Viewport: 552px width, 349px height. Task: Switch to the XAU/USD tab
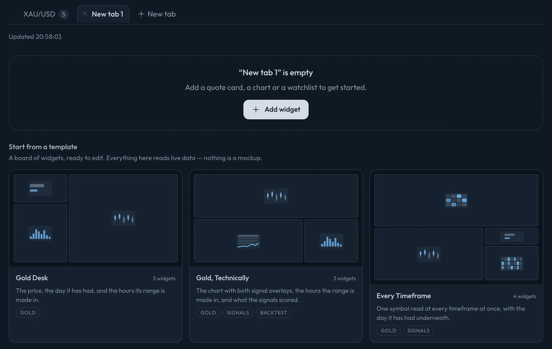pos(46,14)
